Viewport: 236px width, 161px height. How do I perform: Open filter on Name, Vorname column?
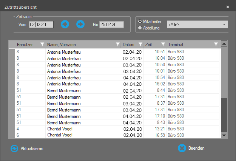click(117, 45)
